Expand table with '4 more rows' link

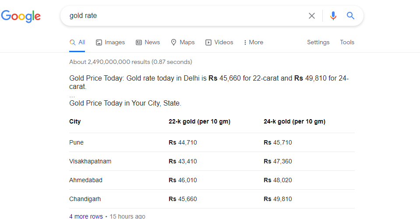coord(86,216)
